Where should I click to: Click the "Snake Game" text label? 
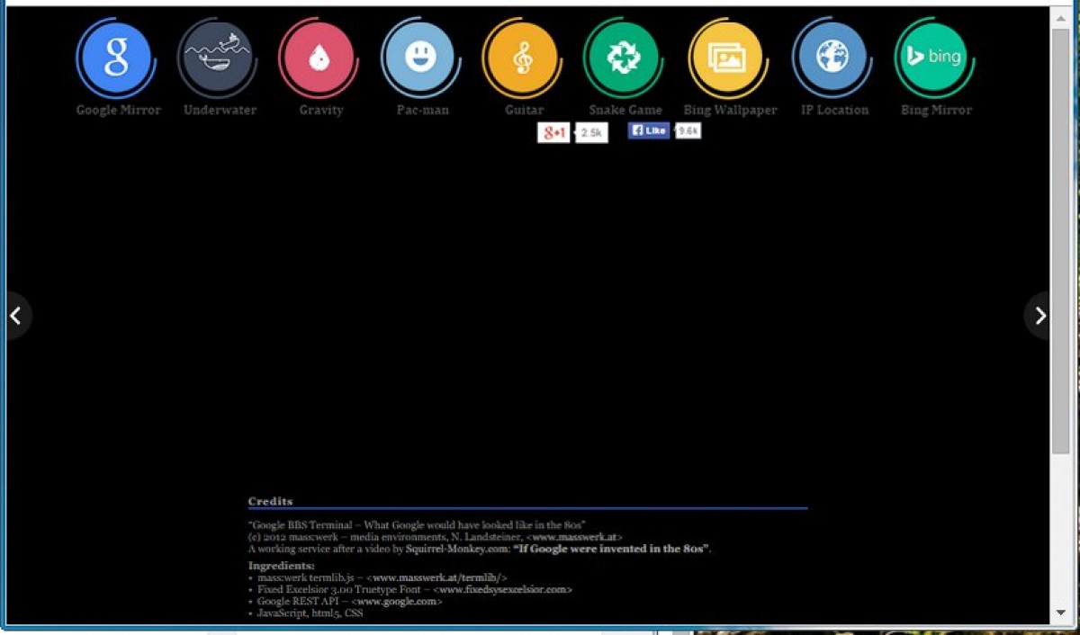(625, 110)
